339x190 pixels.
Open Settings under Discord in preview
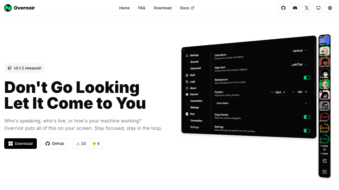pos(195,107)
